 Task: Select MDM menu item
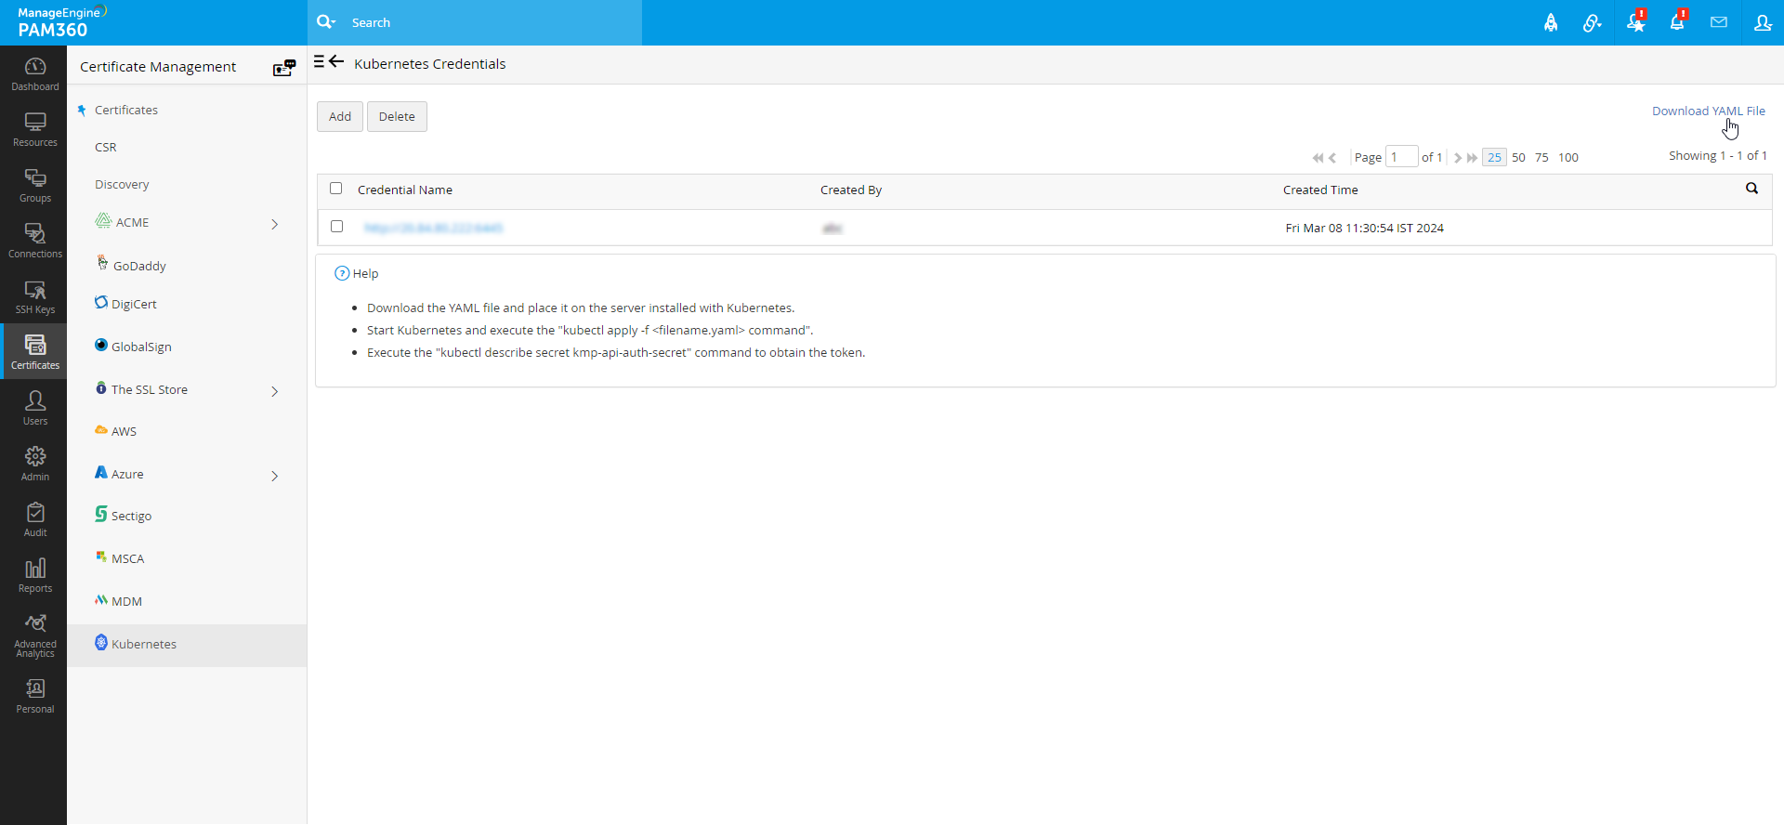(x=119, y=601)
